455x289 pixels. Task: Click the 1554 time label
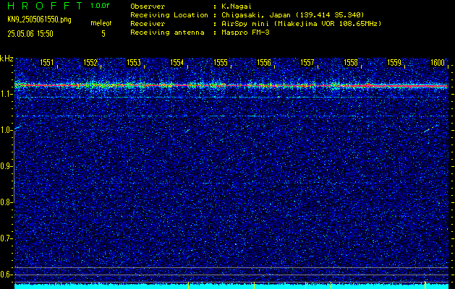[x=177, y=62]
